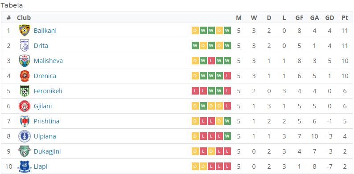This screenshot has height=174, width=354.
Task: Click Malisheva's red L form badge
Action: click(211, 61)
